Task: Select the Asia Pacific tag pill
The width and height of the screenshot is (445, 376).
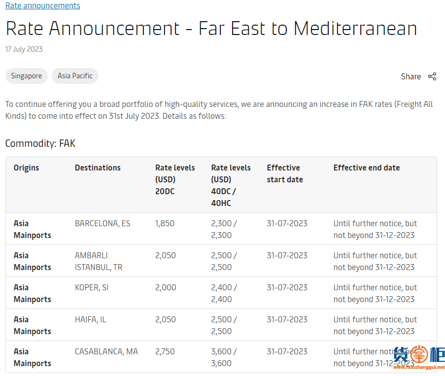Action: [x=75, y=76]
